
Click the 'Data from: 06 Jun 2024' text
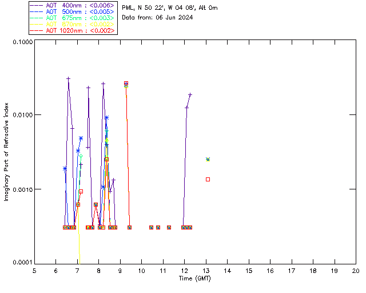click(157, 17)
